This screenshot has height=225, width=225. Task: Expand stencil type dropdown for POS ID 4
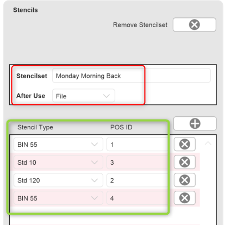[x=58, y=198]
